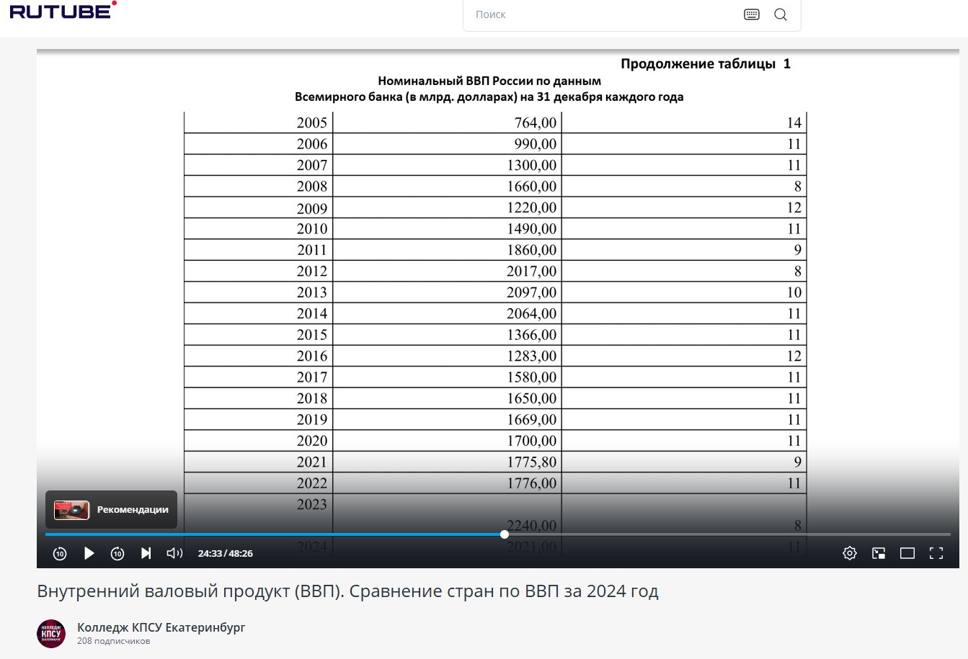This screenshot has height=659, width=968.
Task: Click the RUTUBE logo
Action: click(x=62, y=11)
